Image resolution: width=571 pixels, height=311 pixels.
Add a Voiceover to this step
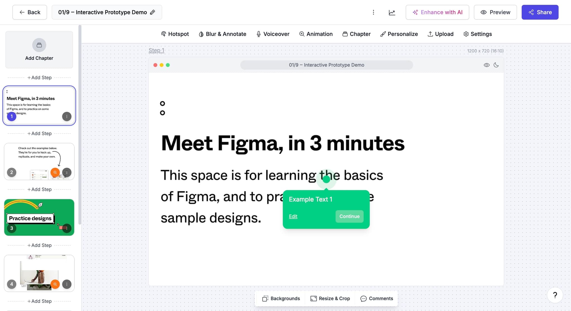(x=272, y=34)
